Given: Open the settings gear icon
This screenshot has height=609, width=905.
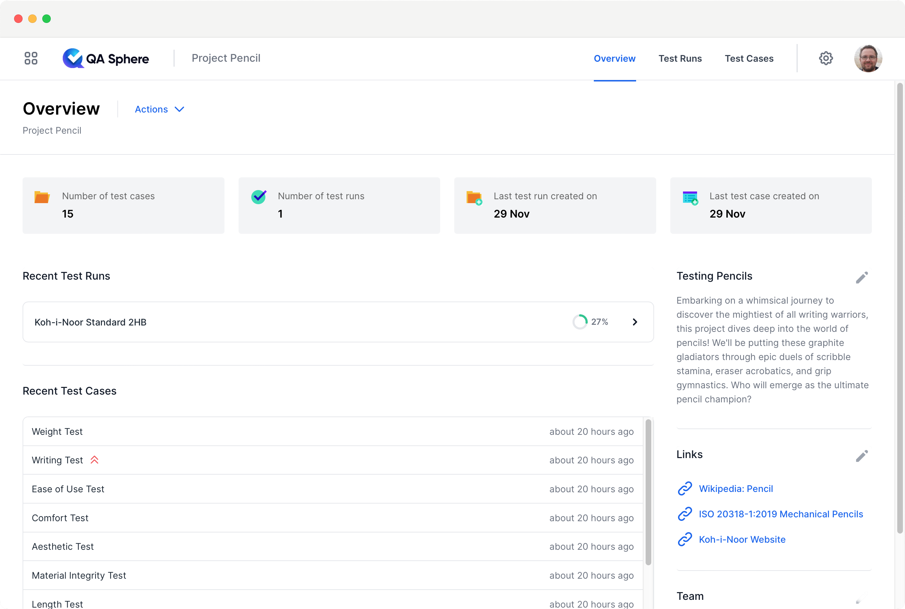Looking at the screenshot, I should (825, 58).
